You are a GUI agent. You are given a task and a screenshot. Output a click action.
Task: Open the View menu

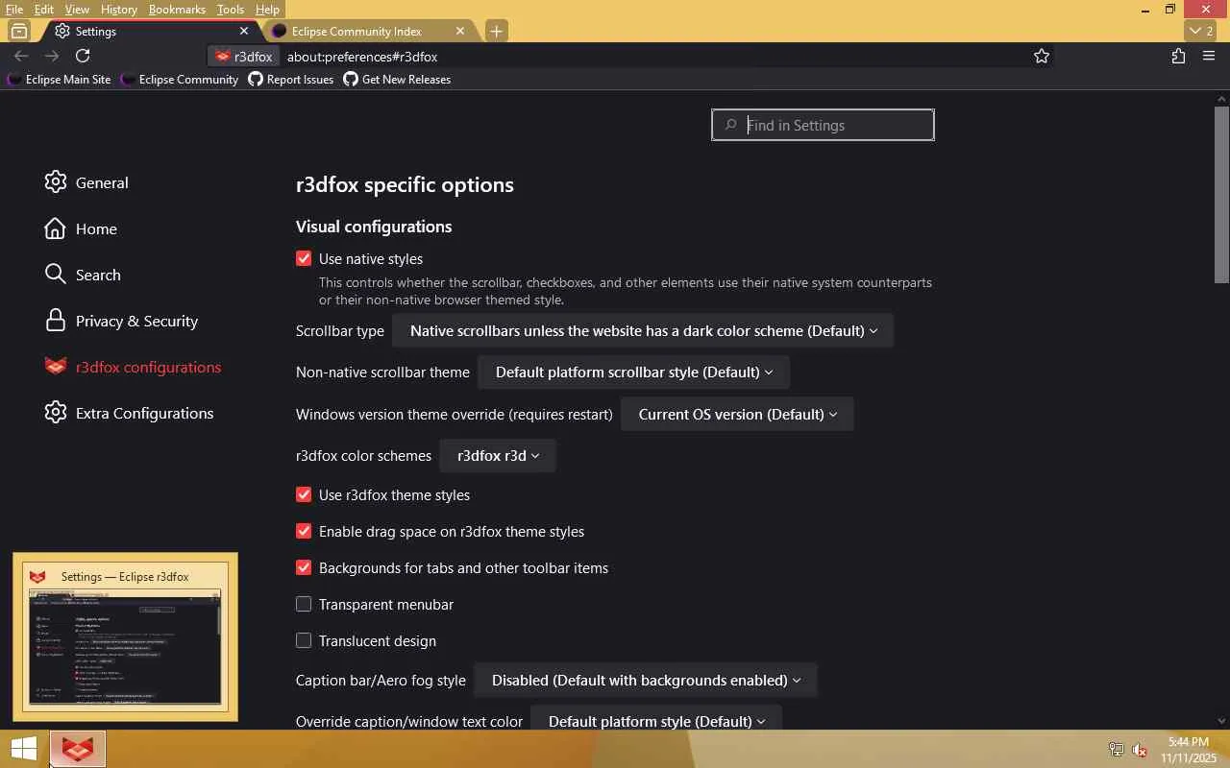click(x=77, y=10)
